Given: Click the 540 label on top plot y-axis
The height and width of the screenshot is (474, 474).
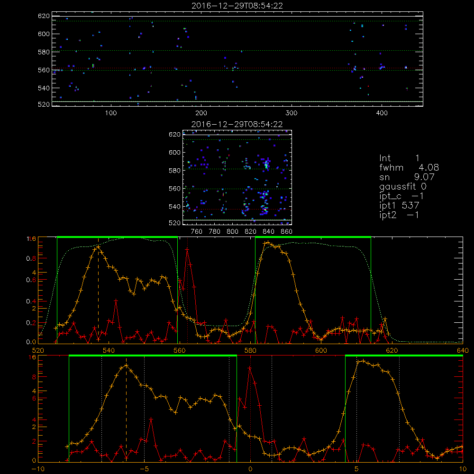Looking at the screenshot, I should 44,88.
